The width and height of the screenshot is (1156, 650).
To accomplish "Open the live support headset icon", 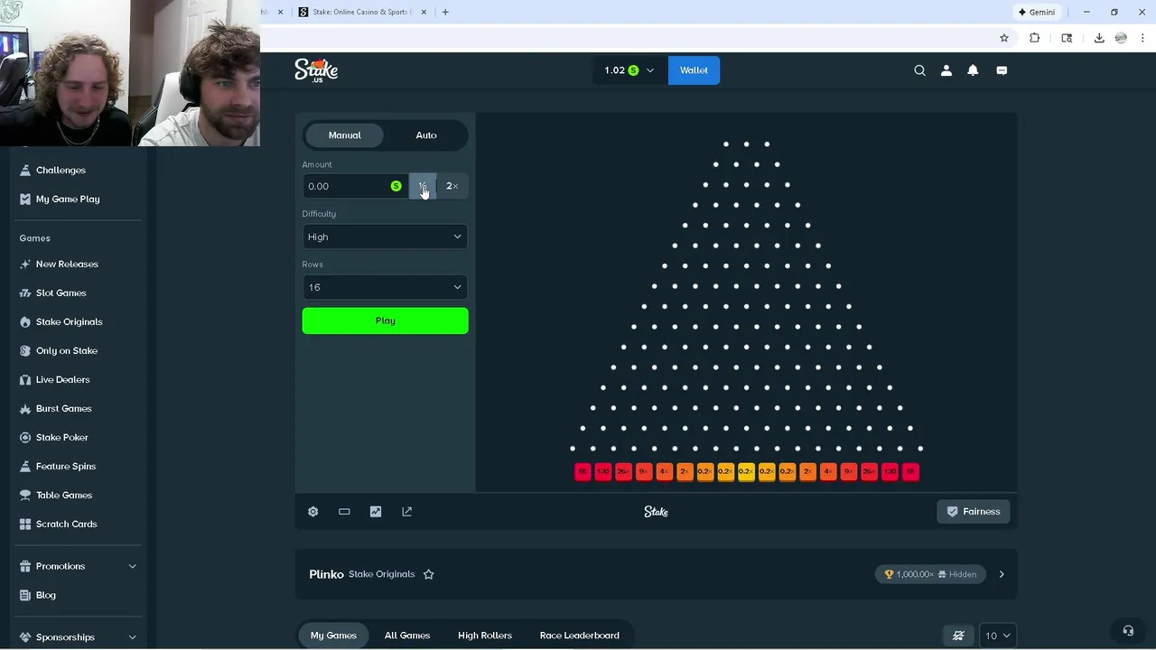I will 1128,631.
